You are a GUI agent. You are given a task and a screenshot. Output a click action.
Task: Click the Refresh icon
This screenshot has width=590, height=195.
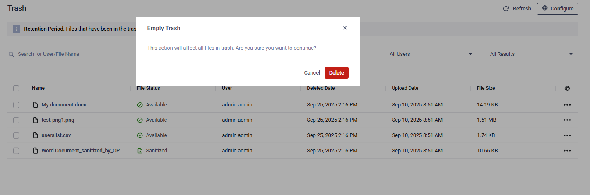pos(506,9)
